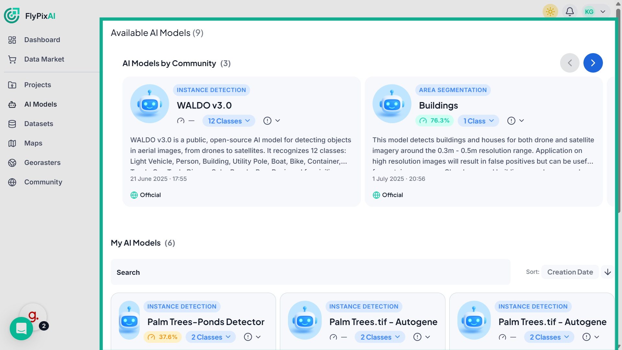Click Palm Trees-Ponds Detector info icon
622x350 pixels.
(x=248, y=337)
